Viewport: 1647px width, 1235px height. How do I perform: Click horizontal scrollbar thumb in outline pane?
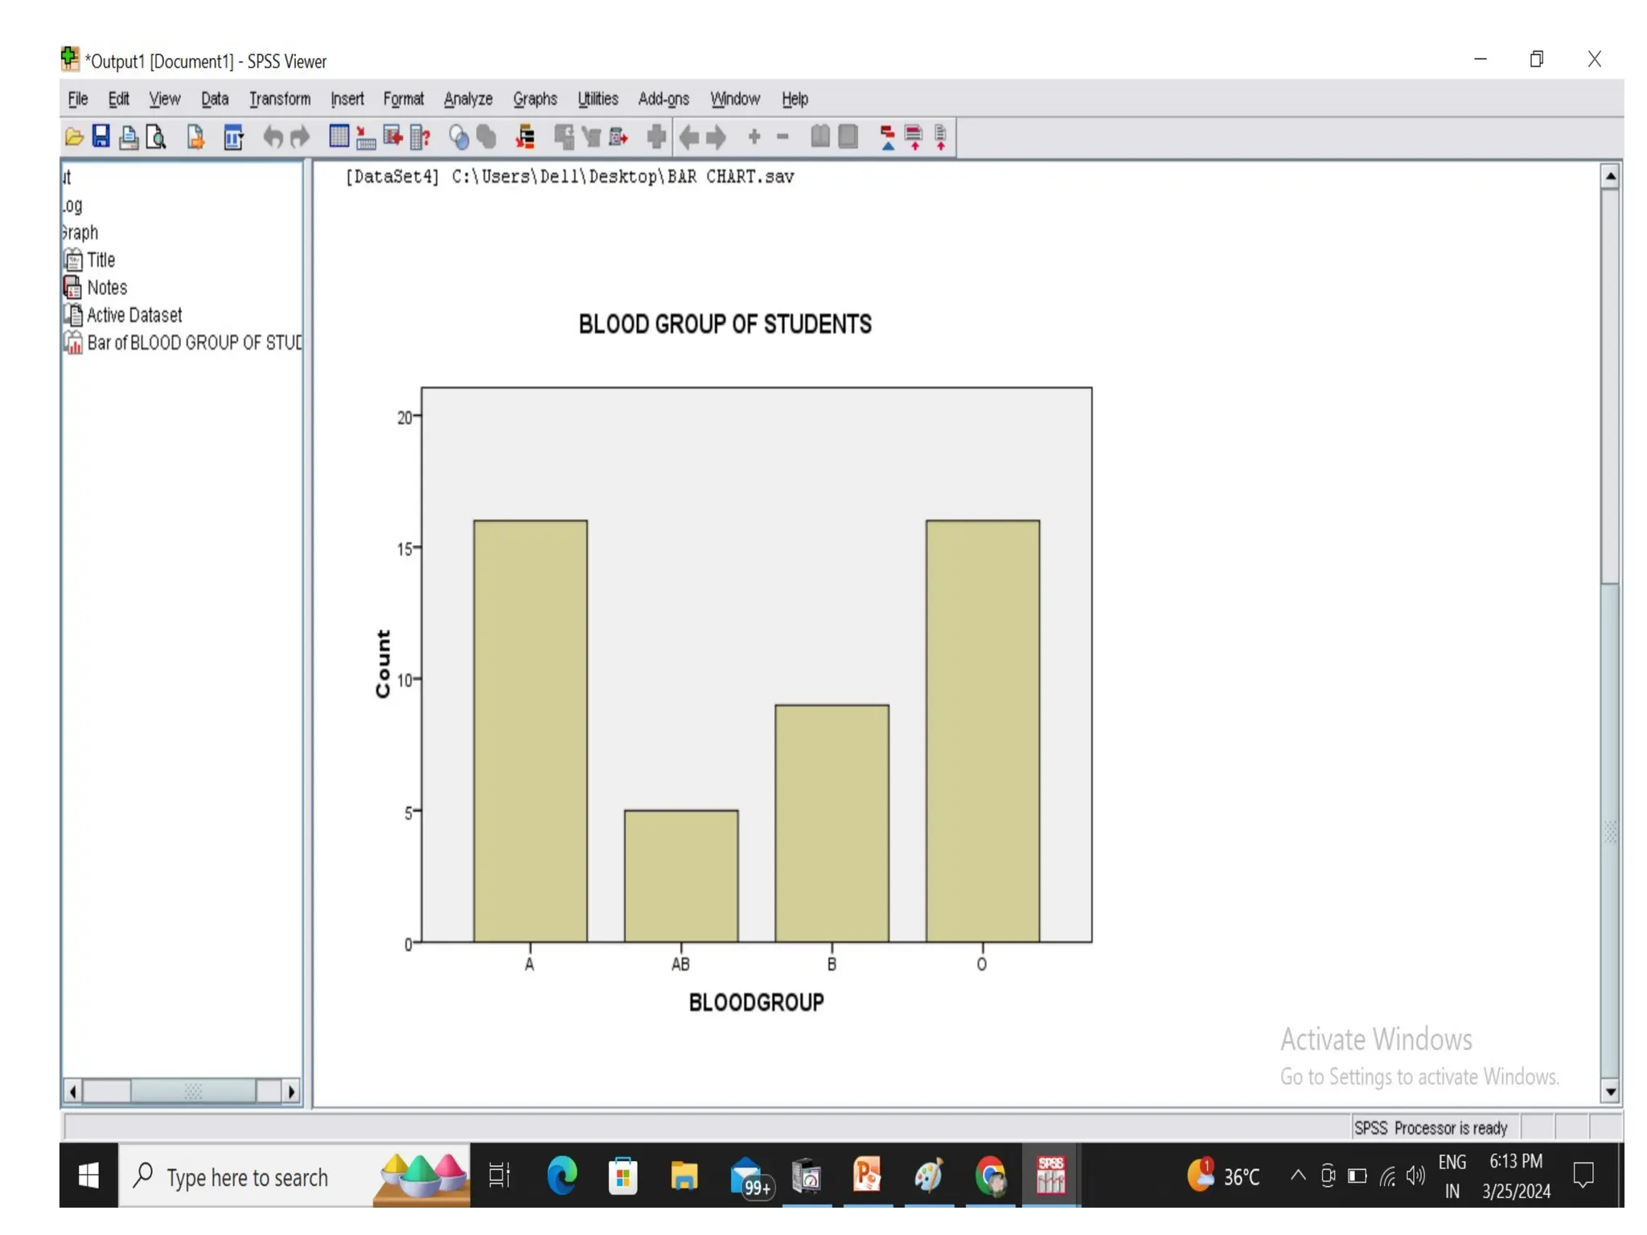(x=193, y=1091)
